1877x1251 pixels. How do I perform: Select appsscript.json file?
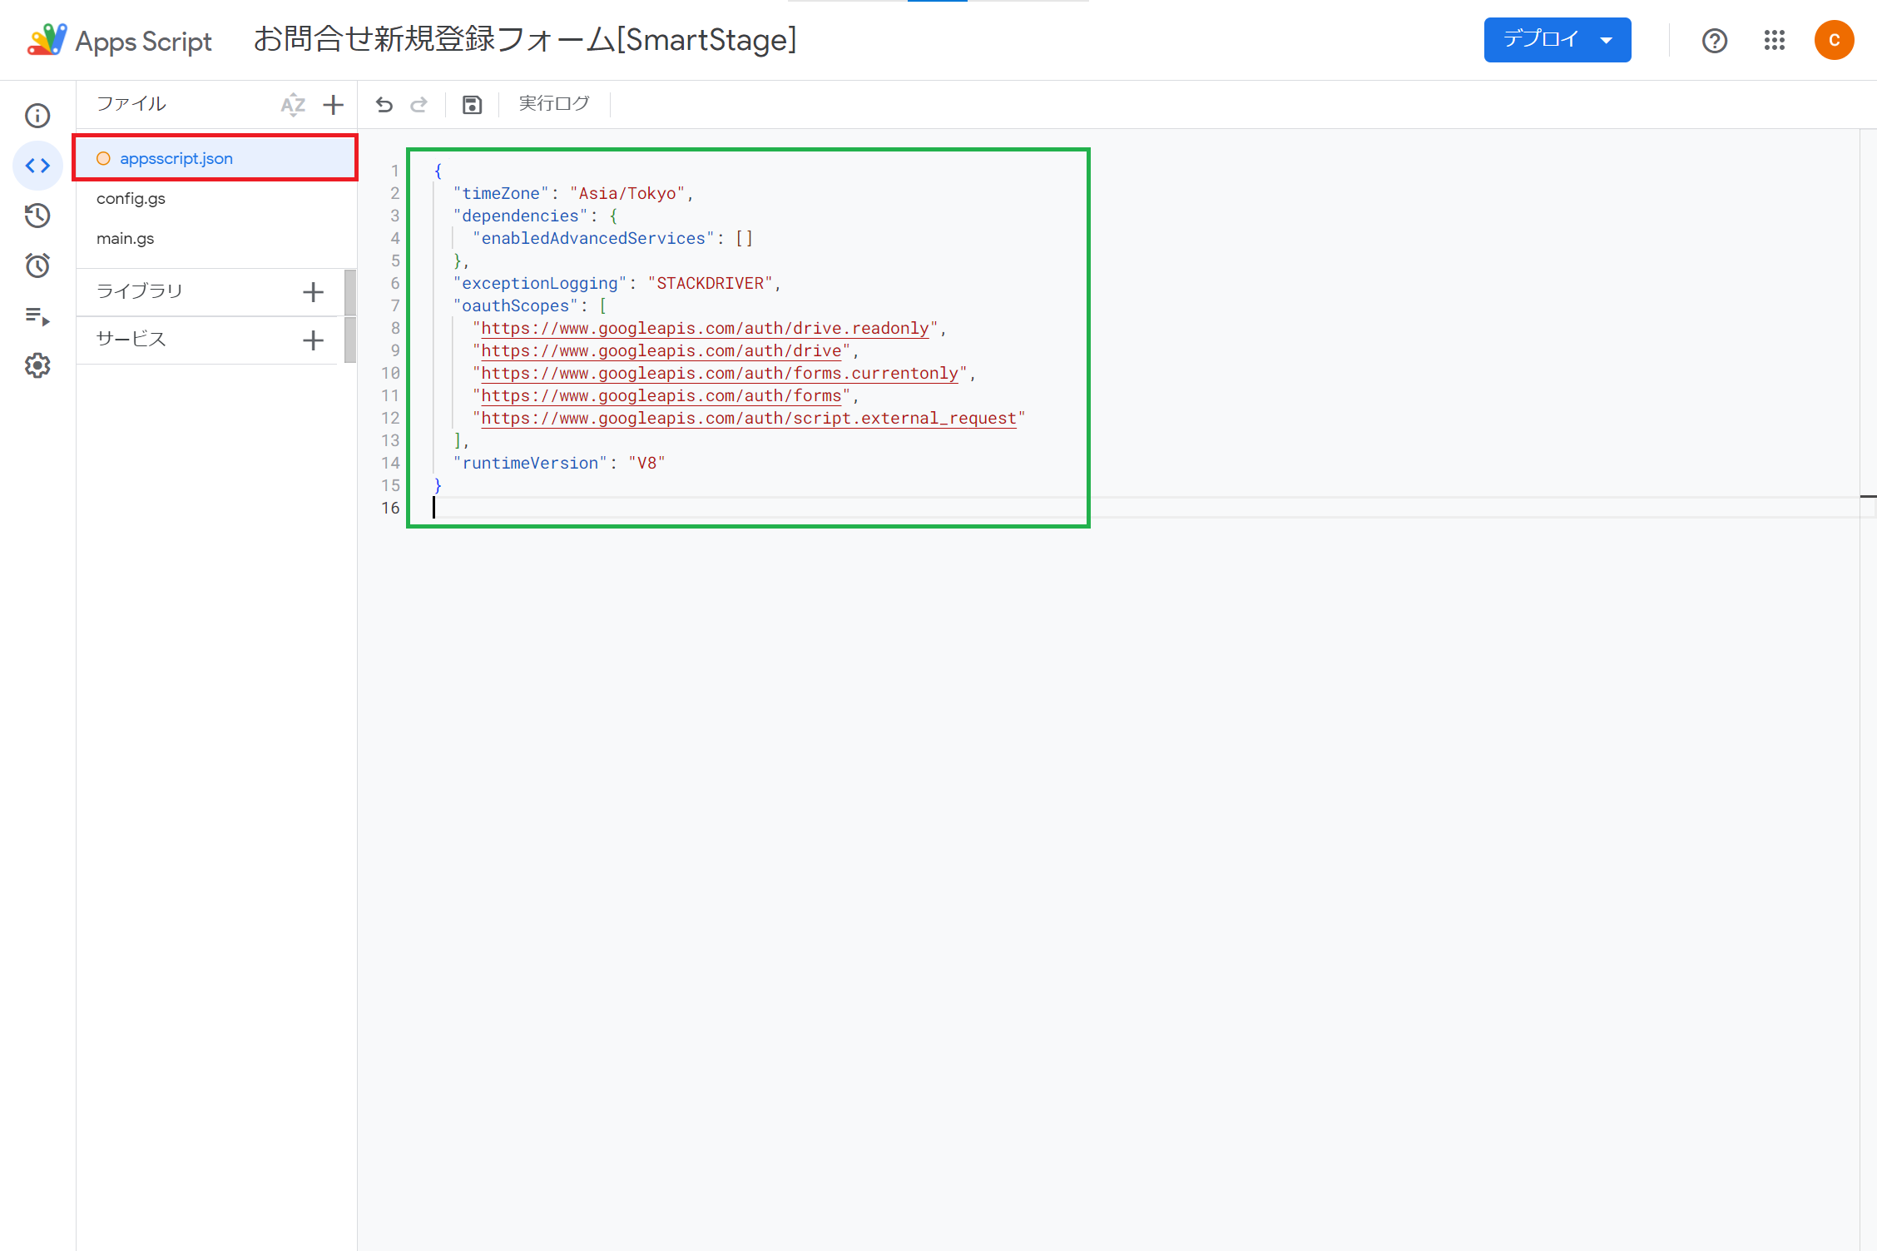tap(216, 158)
